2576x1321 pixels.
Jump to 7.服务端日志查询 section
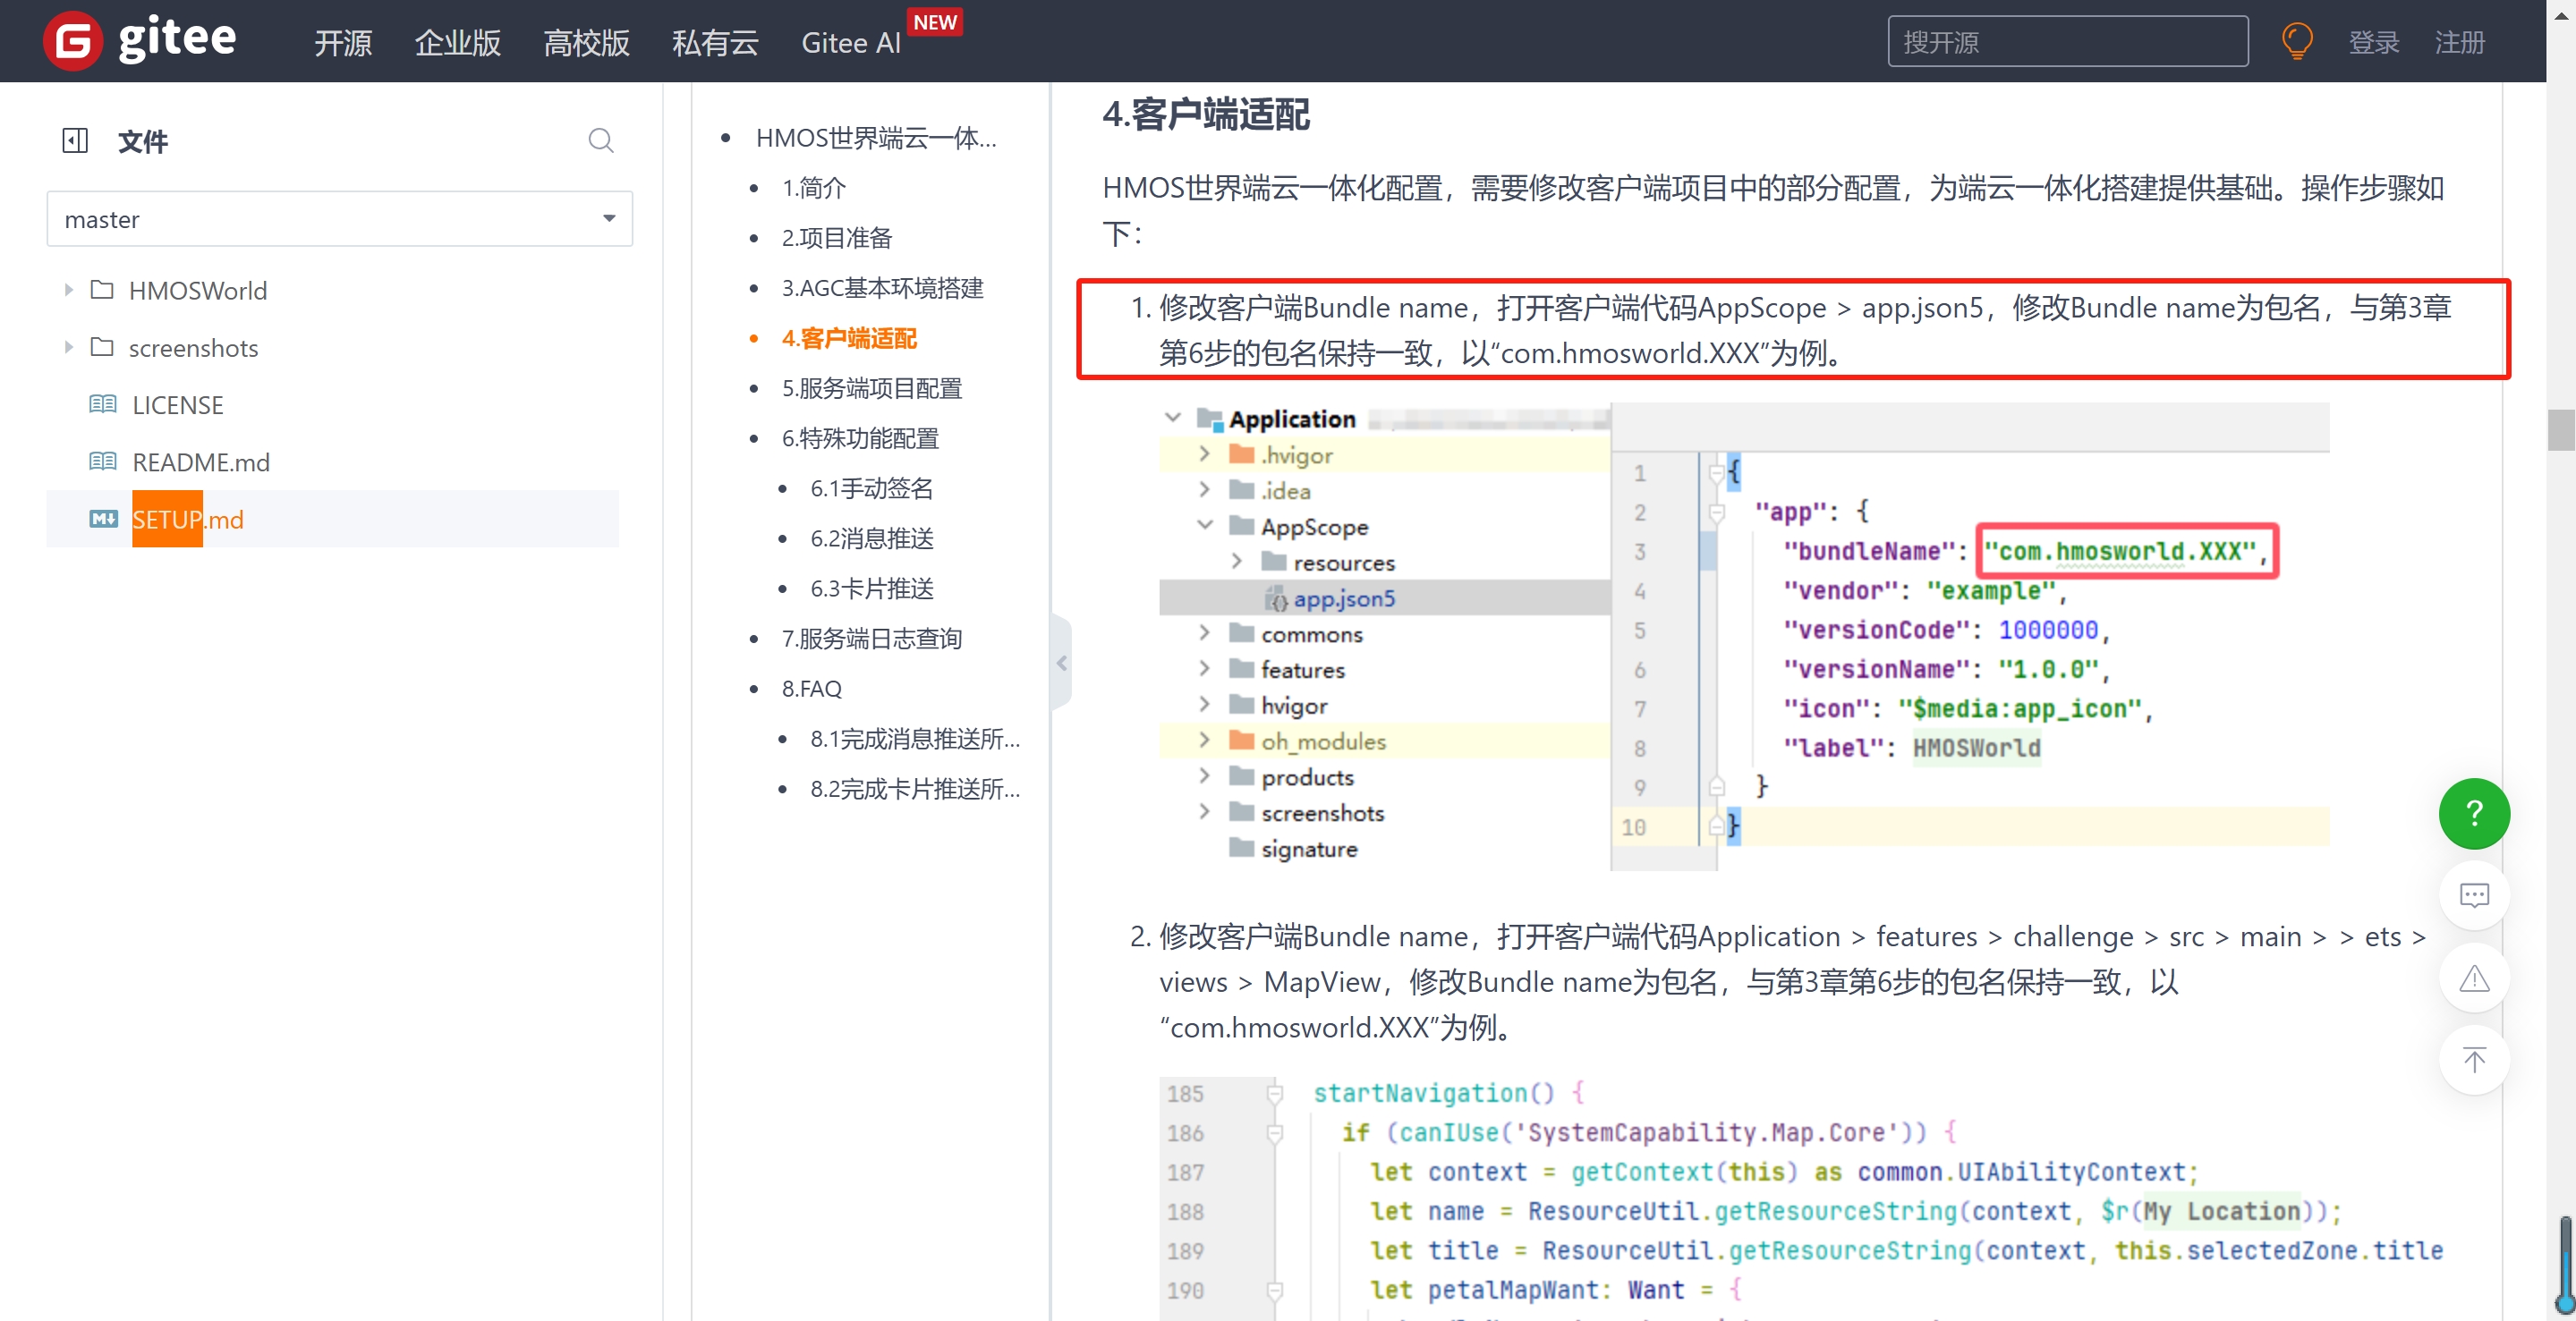pyautogui.click(x=871, y=638)
